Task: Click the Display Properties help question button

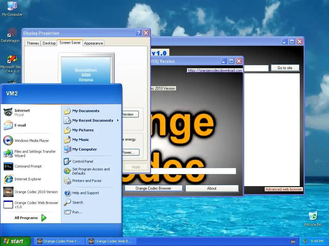Action: point(138,33)
